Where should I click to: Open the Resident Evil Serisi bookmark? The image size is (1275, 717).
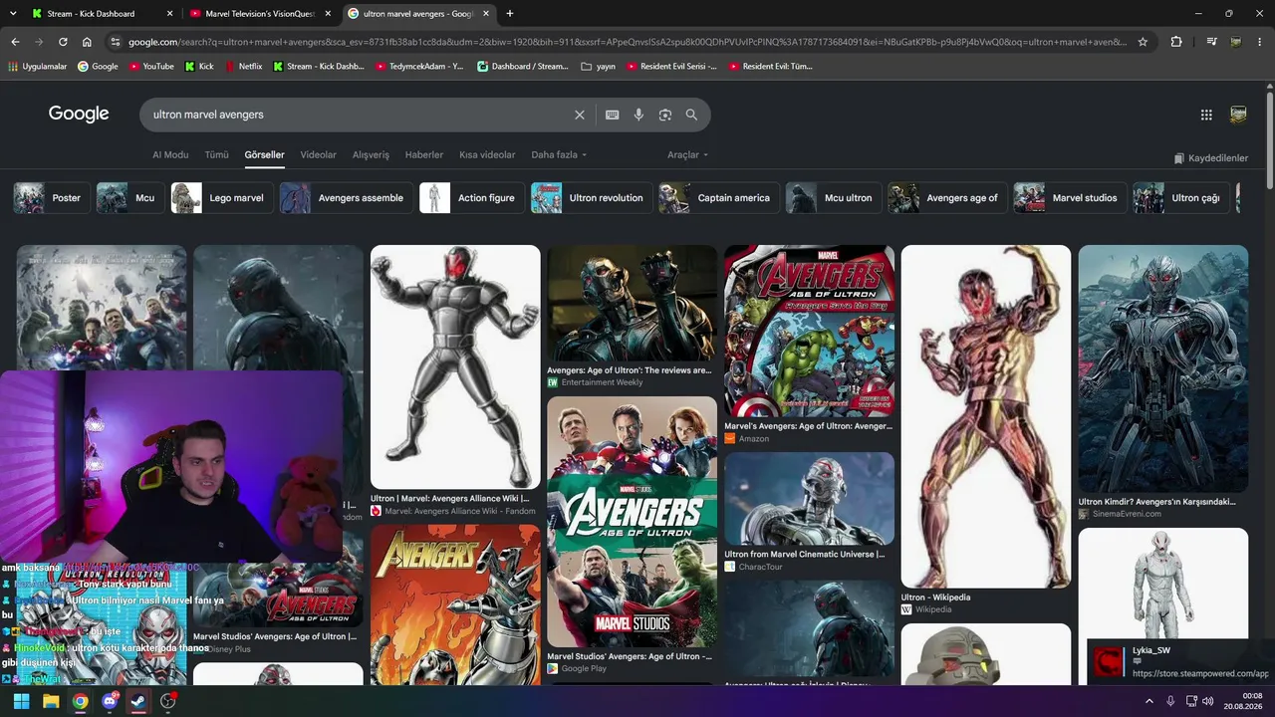[x=672, y=67]
